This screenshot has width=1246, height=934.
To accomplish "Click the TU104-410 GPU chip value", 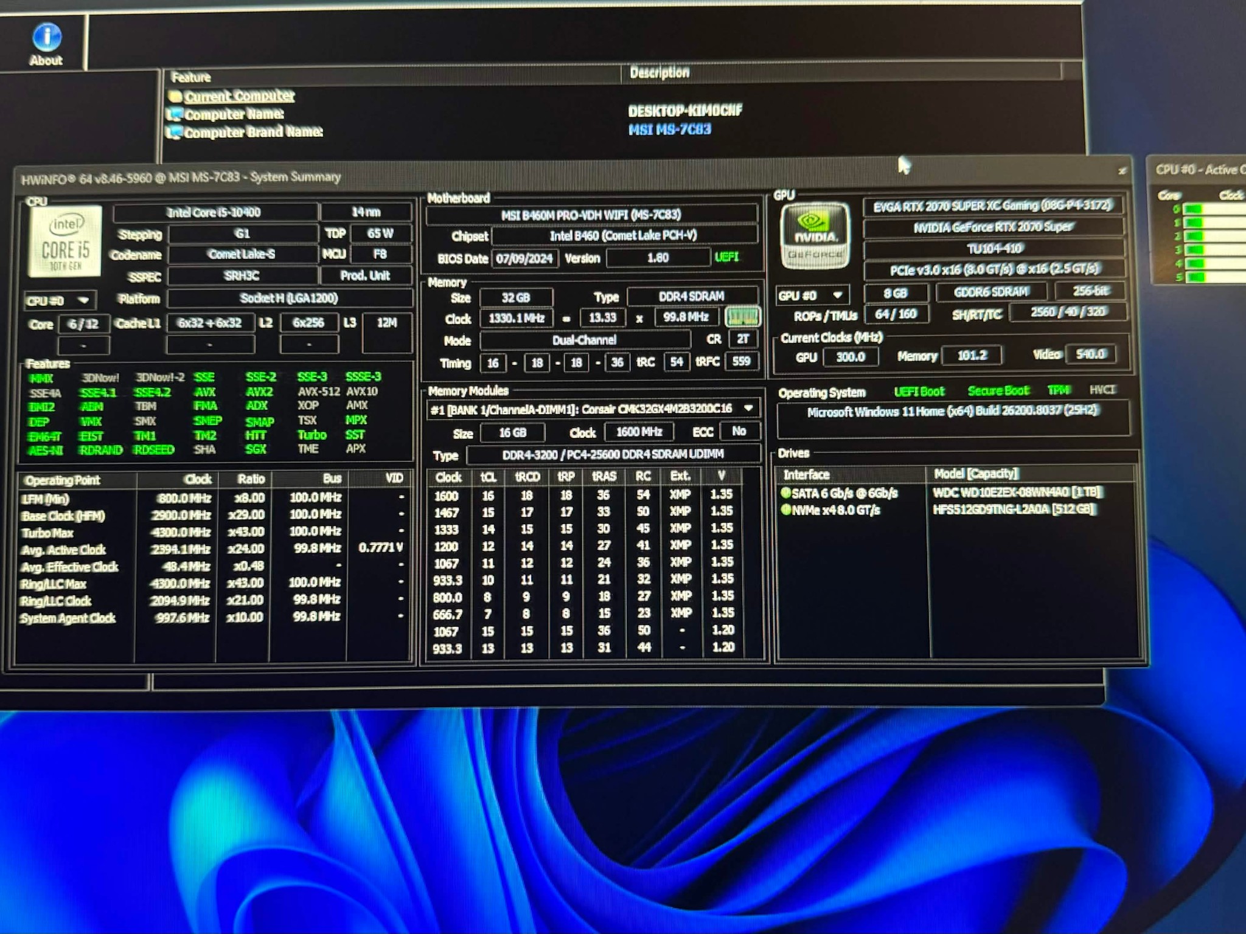I will (x=995, y=248).
